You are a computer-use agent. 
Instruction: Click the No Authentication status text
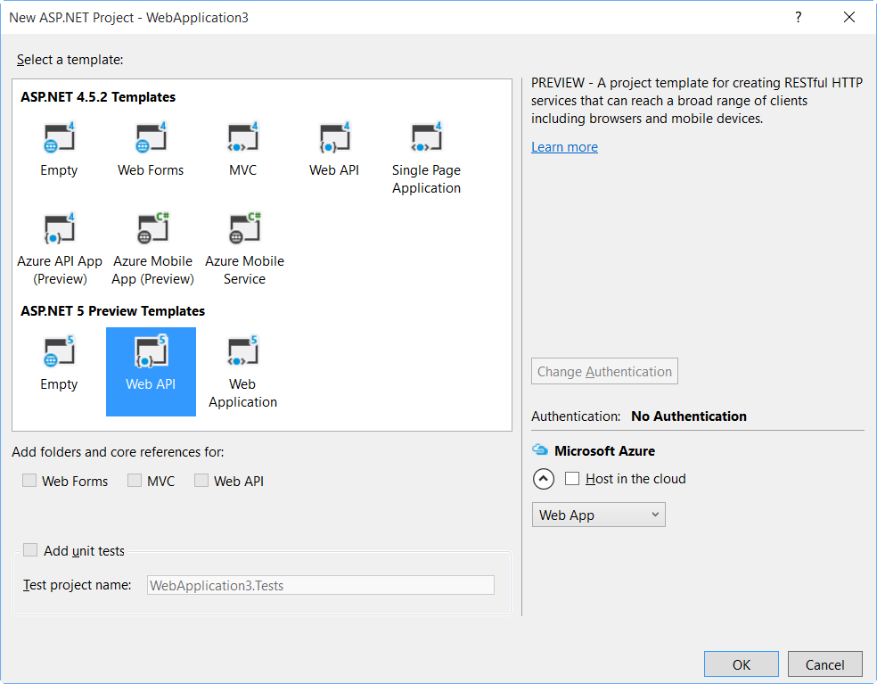click(689, 416)
